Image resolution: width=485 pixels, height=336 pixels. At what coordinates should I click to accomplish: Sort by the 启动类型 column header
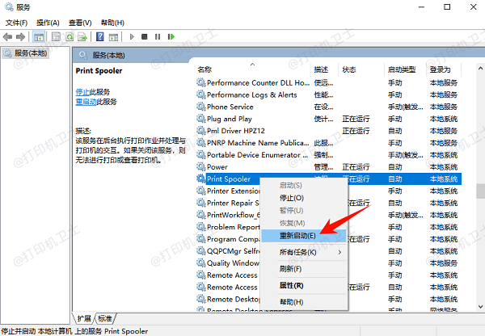coord(402,69)
